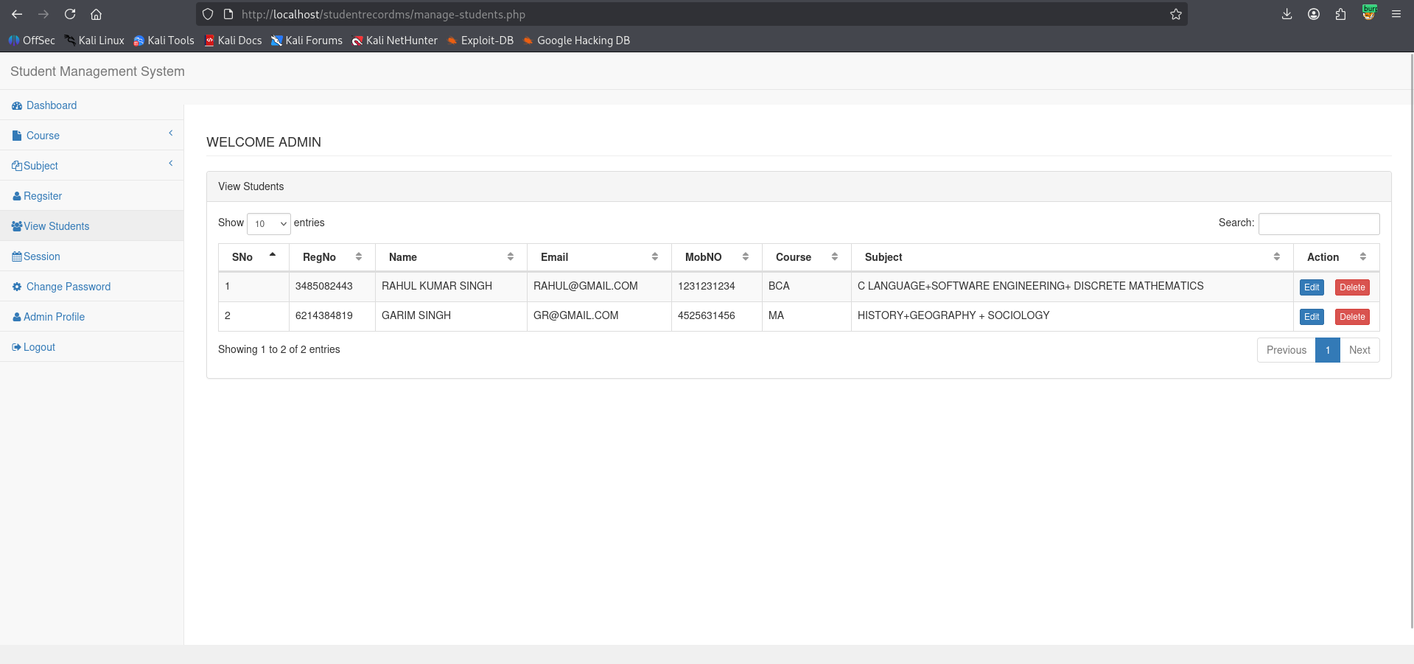Sort table by the RegNo column arrows
The height and width of the screenshot is (664, 1414).
[359, 256]
